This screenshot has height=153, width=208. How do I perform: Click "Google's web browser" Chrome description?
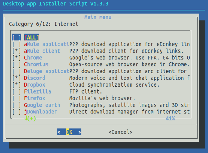[129, 58]
